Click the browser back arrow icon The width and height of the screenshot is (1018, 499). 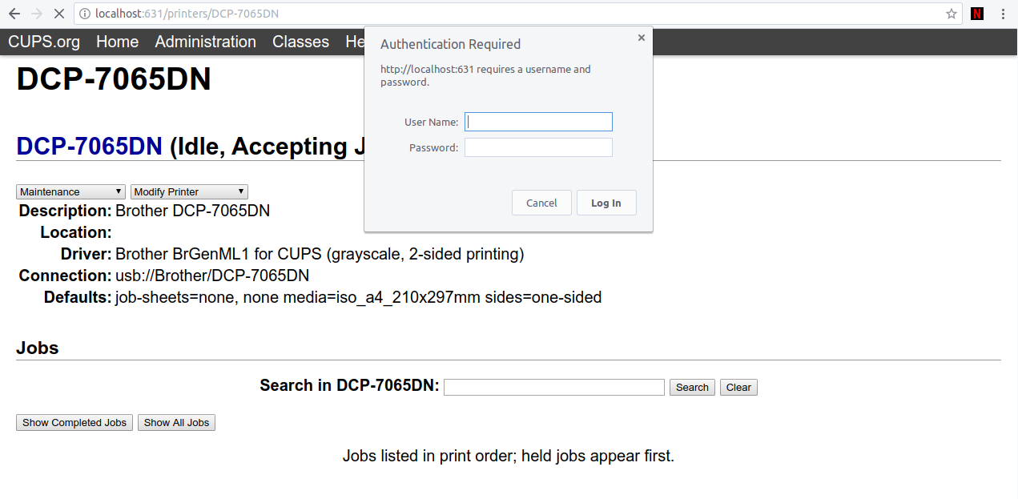(x=14, y=14)
